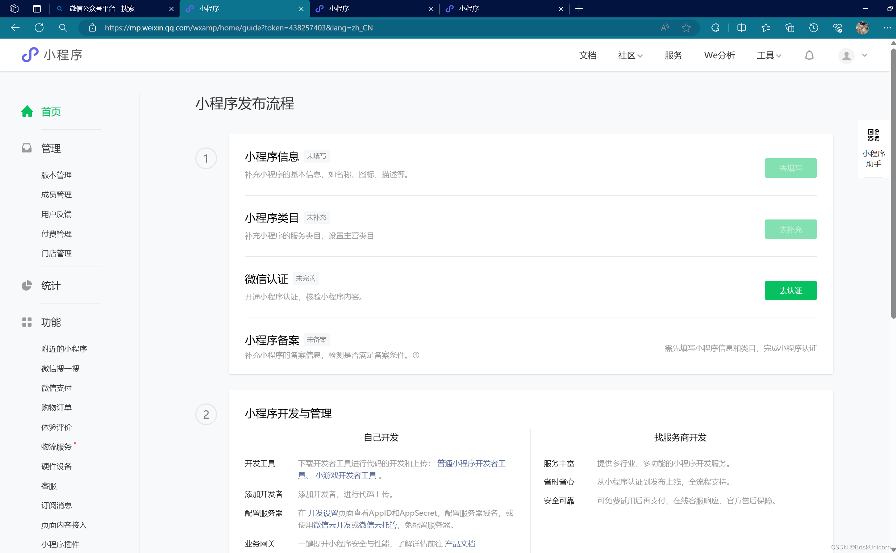Toggle split screen view in browser toolbar

[741, 28]
